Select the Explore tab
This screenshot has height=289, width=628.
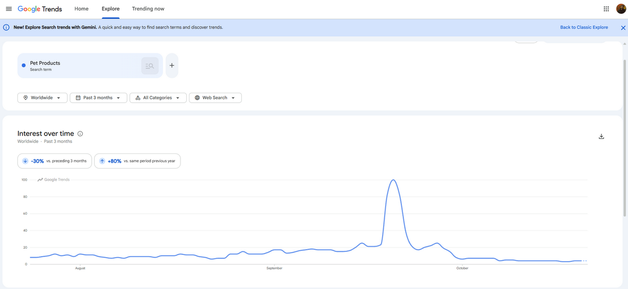pos(110,9)
